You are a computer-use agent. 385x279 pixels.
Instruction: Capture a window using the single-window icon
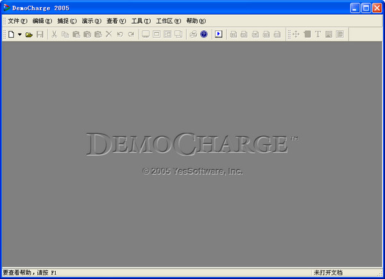(157, 34)
